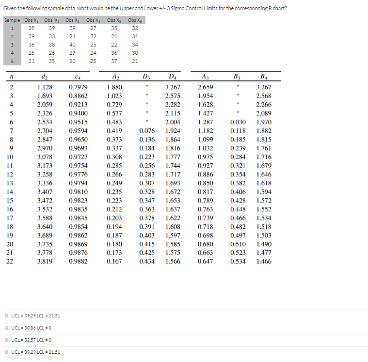Click value 26 in Sample 4 row
The width and height of the screenshot is (368, 362).
(52, 53)
